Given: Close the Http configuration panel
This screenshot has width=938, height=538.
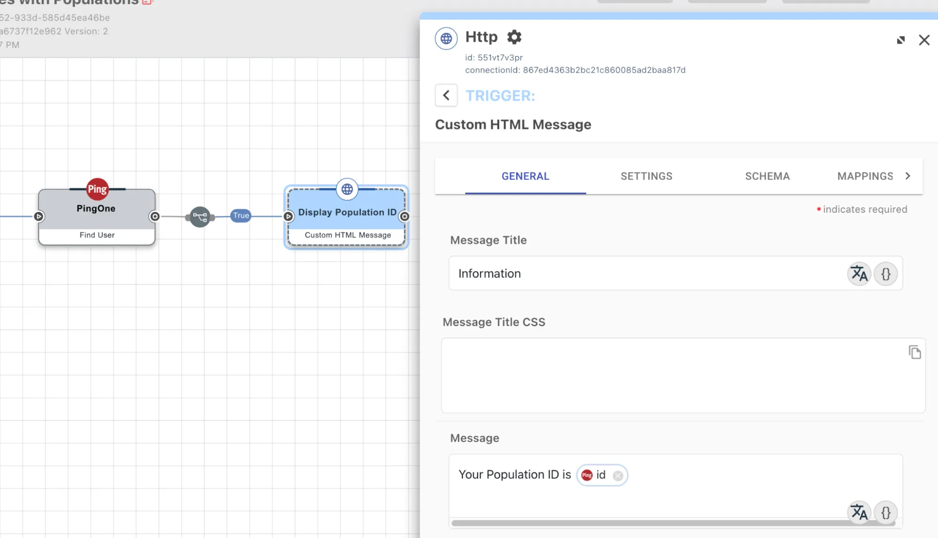Looking at the screenshot, I should coord(924,40).
